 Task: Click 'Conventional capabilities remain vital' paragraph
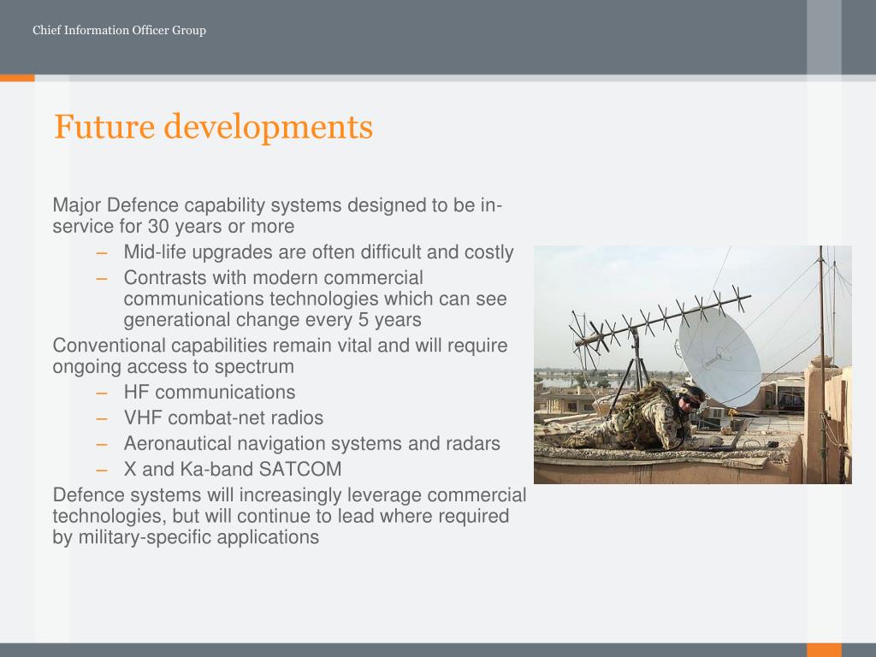pos(280,356)
